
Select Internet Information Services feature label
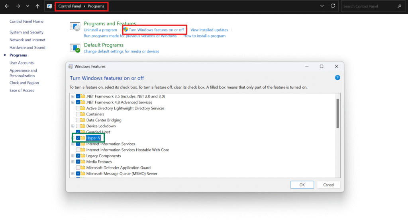(111, 144)
